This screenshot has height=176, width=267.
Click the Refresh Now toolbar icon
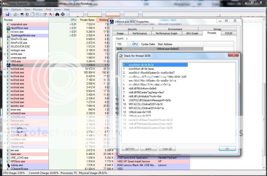tap(15, 14)
